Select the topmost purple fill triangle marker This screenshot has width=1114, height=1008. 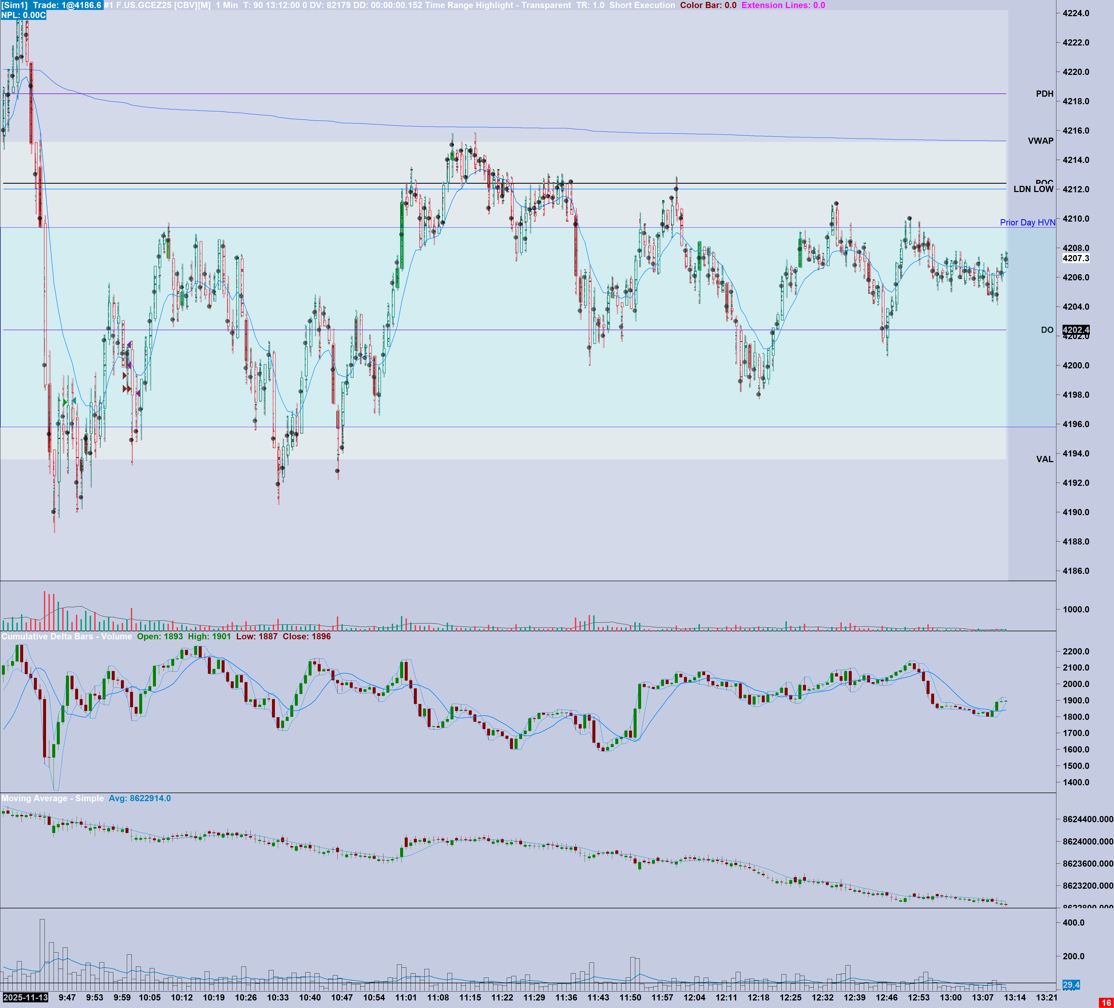coord(129,345)
